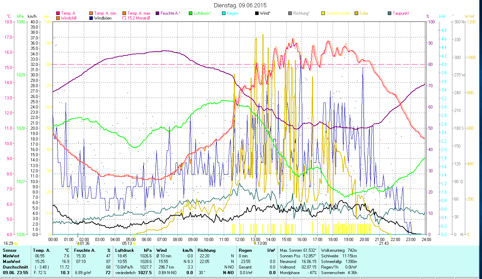The image size is (482, 279).
Task: Click the hPa axis unit label at top left
Action: [20, 16]
